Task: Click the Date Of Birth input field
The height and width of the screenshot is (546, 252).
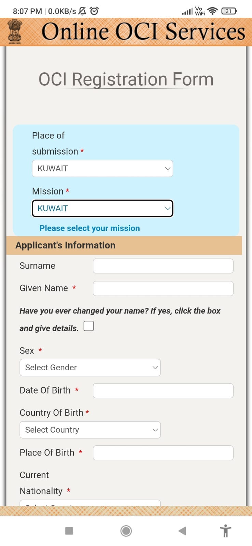Action: click(163, 390)
